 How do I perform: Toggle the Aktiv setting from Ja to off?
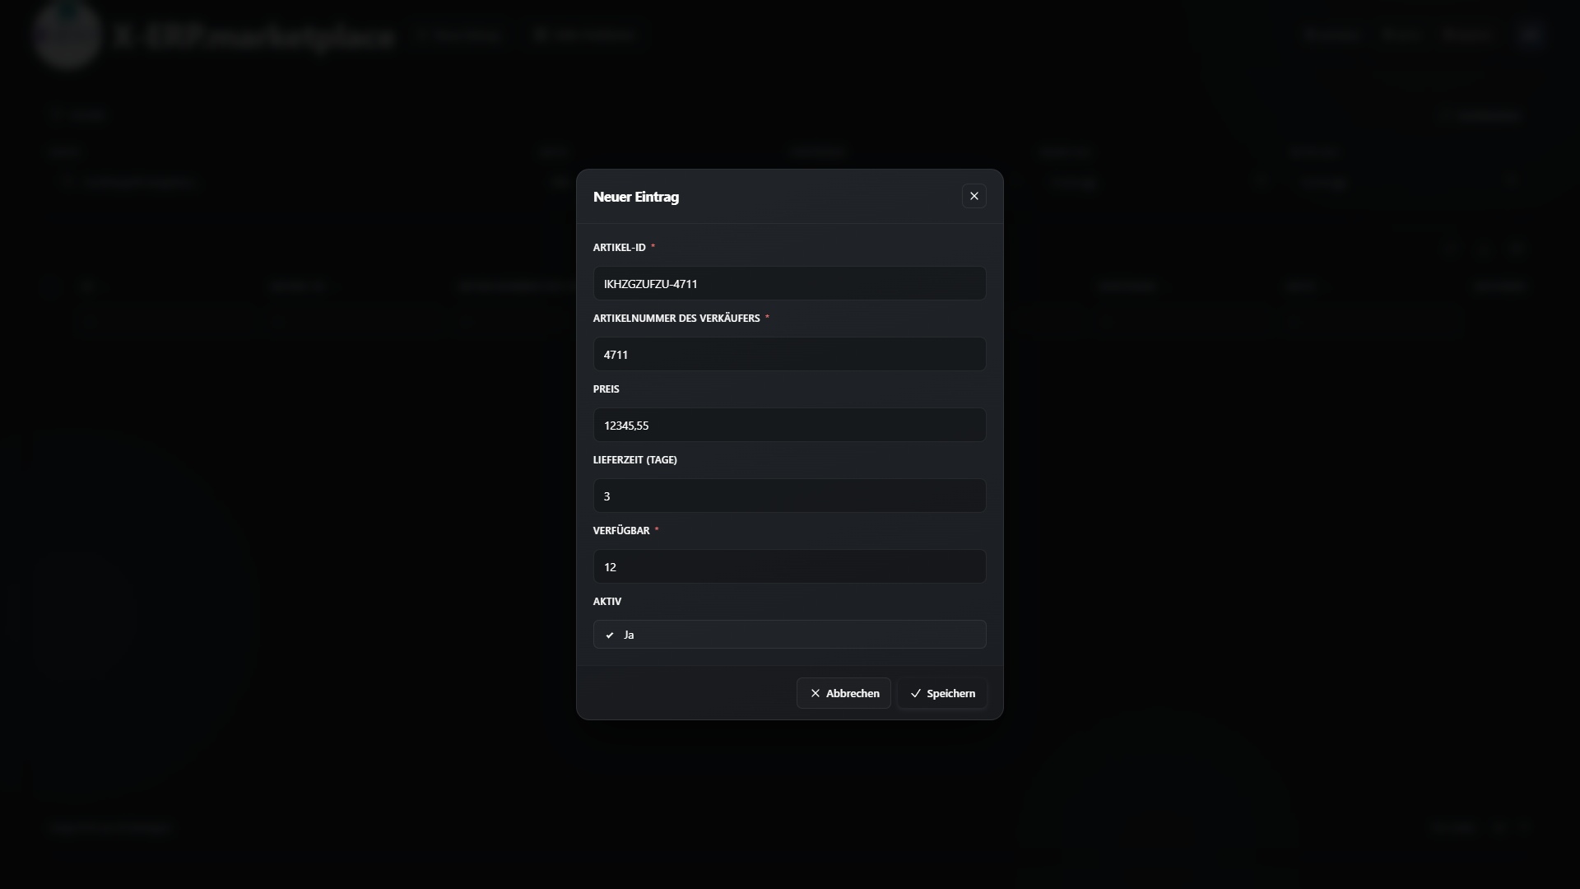[789, 634]
